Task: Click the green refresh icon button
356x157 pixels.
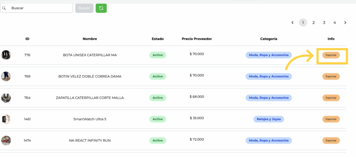Action: (x=101, y=8)
